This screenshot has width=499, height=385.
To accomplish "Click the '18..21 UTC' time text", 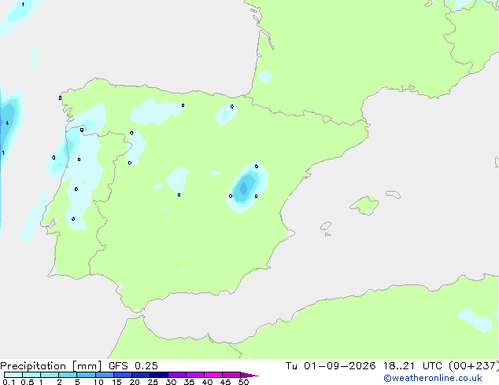I will [x=412, y=366].
